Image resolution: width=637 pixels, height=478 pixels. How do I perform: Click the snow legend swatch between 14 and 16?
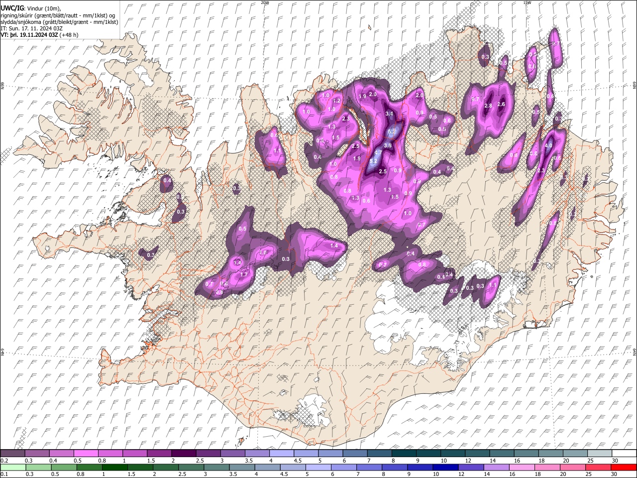click(x=502, y=453)
